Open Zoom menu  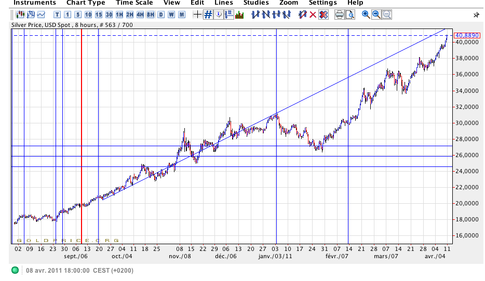point(289,3)
